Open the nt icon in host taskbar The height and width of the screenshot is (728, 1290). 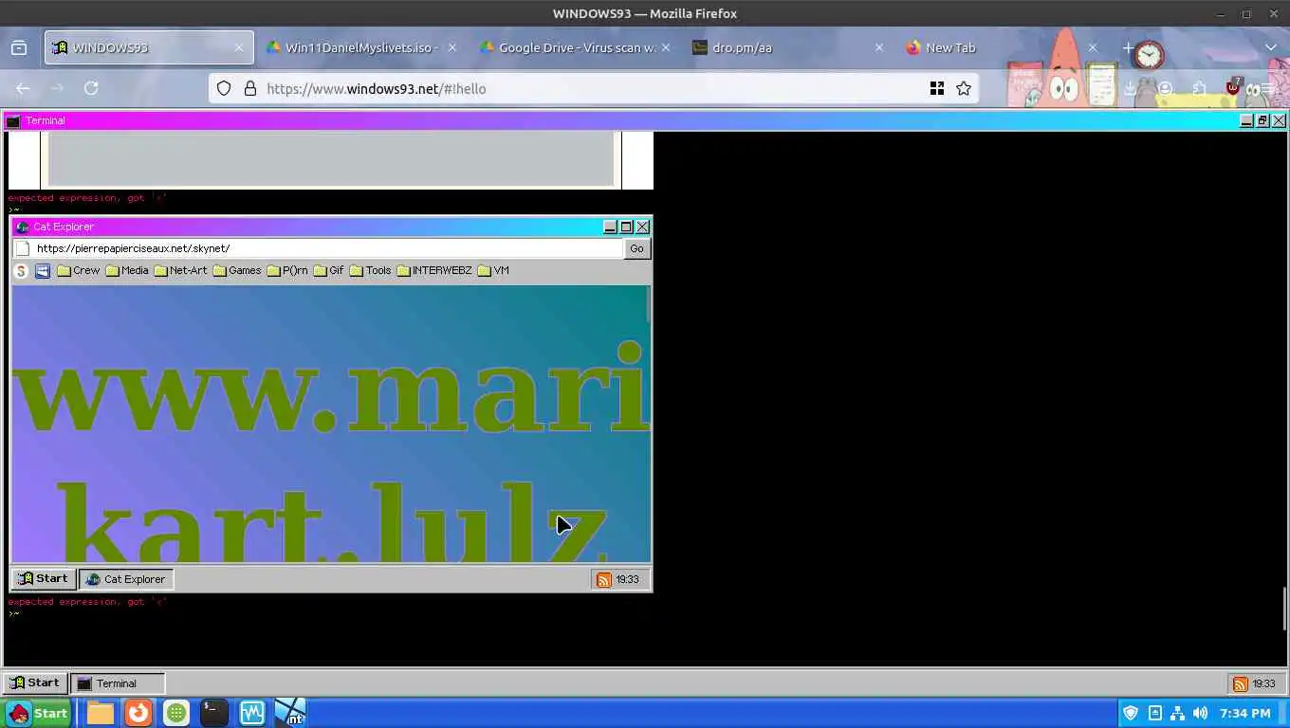tap(290, 713)
